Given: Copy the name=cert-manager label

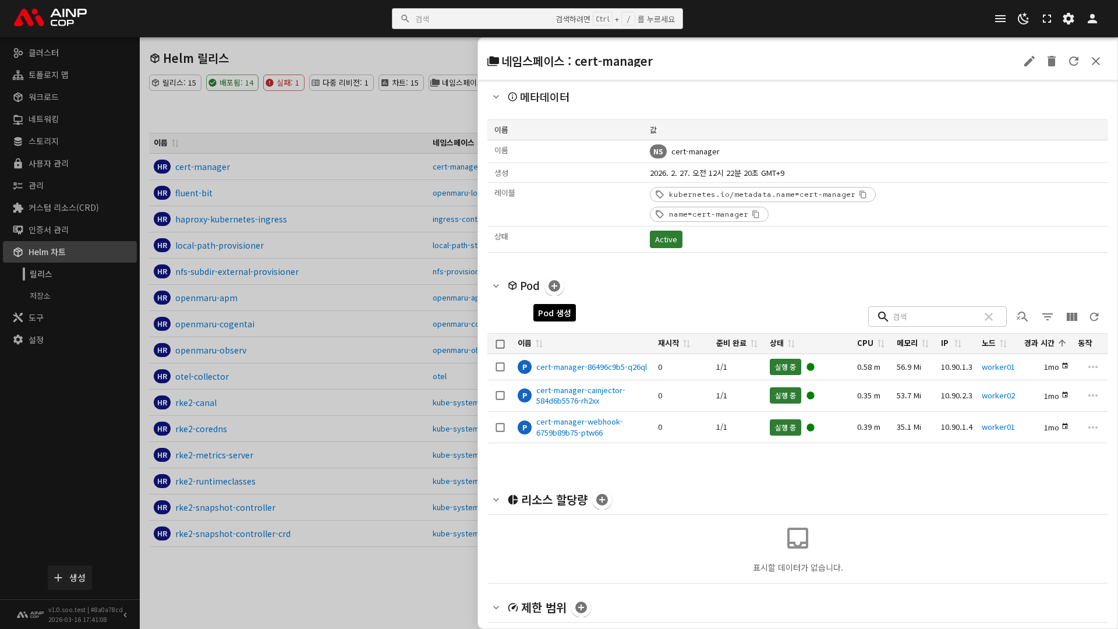Looking at the screenshot, I should [756, 214].
